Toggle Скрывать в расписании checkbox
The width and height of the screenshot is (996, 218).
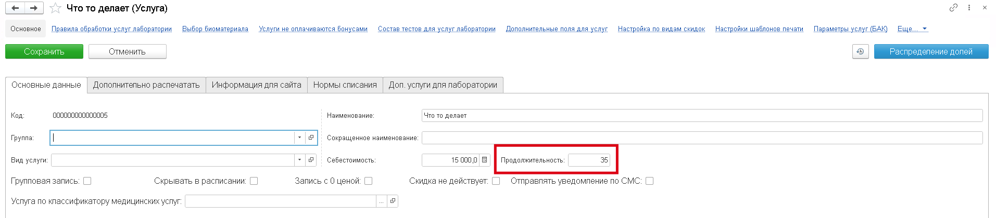(x=254, y=181)
